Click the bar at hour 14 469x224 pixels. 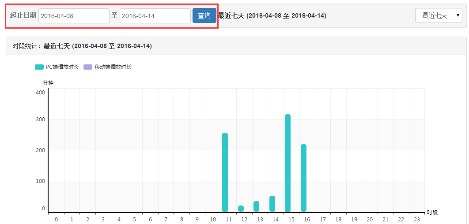272,204
